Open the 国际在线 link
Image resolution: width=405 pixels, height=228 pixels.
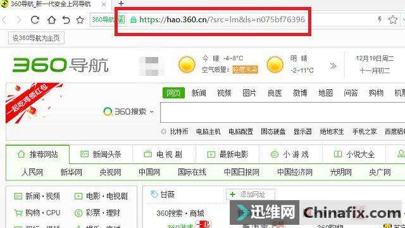click(192, 172)
